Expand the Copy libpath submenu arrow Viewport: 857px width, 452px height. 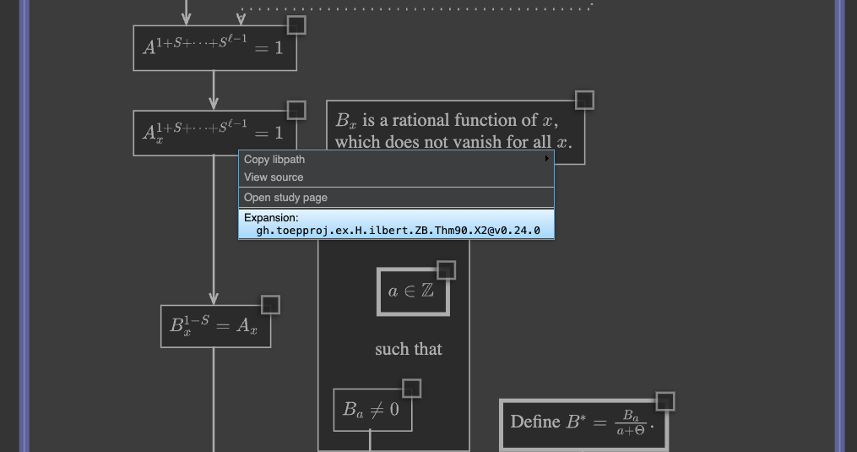(x=546, y=159)
